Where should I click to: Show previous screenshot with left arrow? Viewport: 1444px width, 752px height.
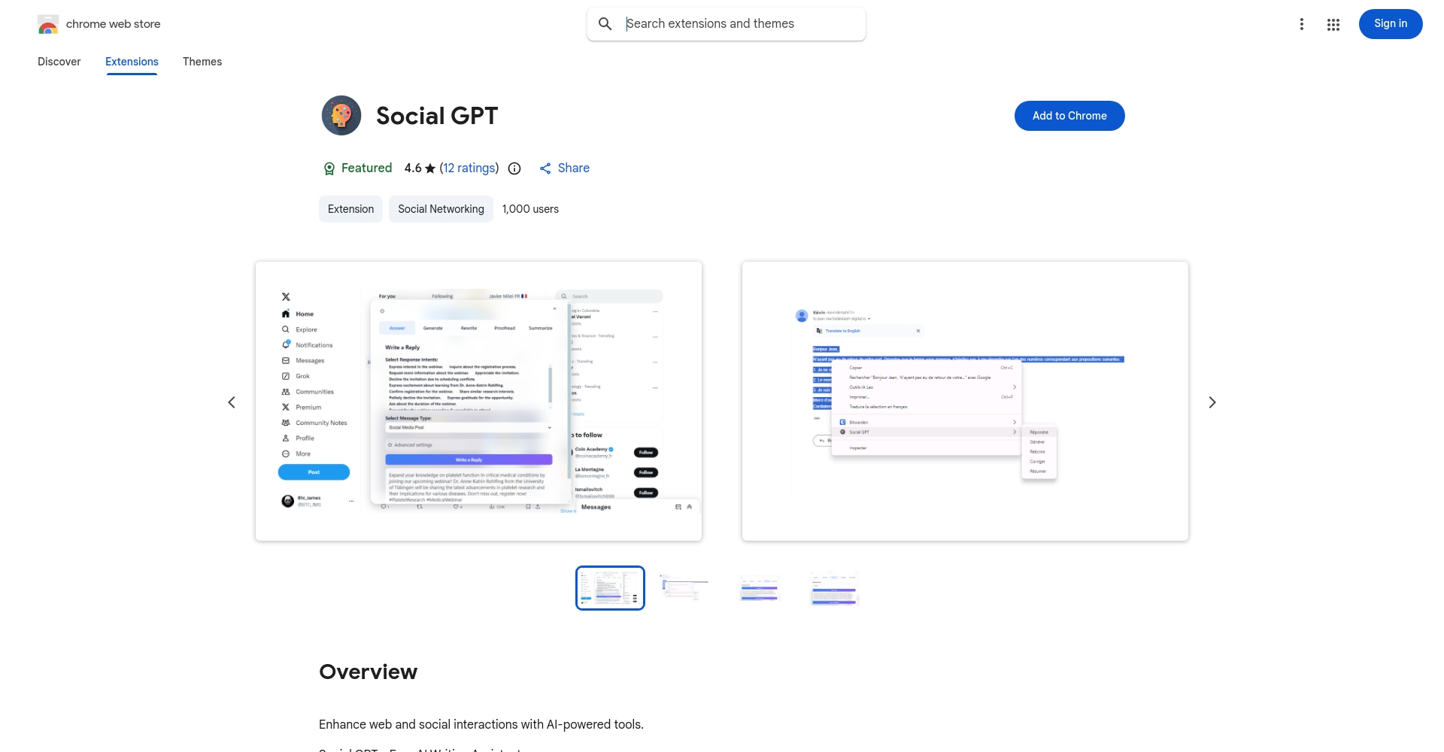(232, 402)
